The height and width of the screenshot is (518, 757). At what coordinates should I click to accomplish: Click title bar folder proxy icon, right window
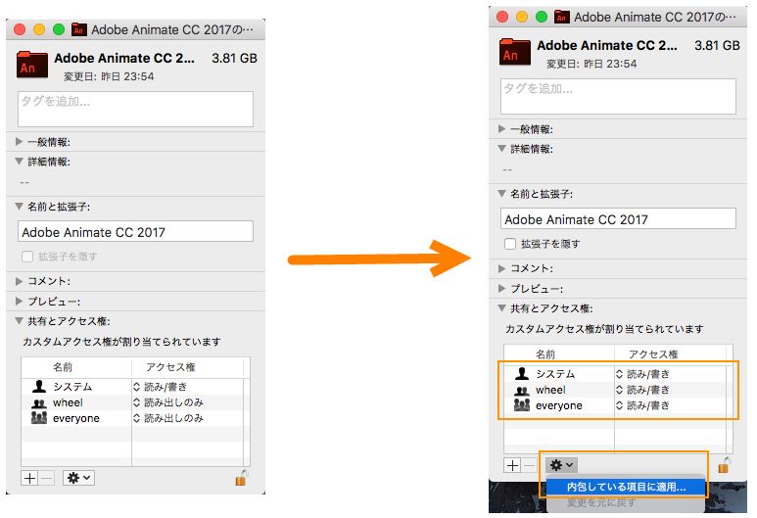(x=561, y=17)
